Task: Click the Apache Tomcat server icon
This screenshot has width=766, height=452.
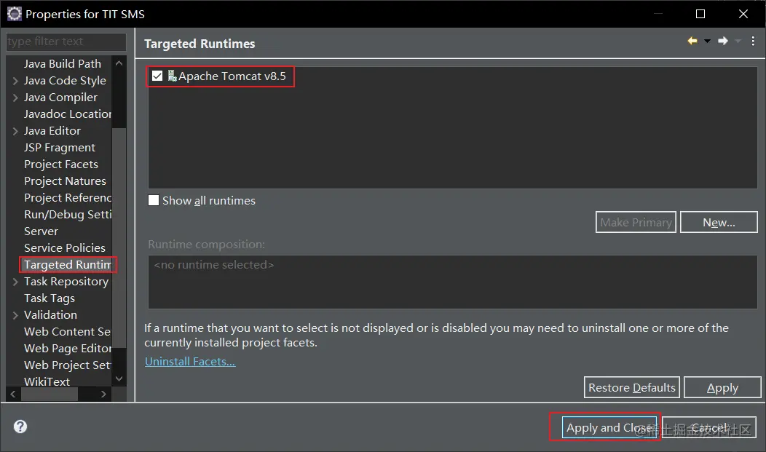Action: tap(172, 76)
